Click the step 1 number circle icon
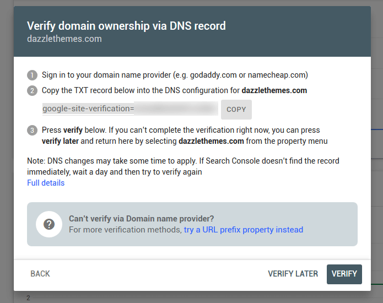Image resolution: width=383 pixels, height=303 pixels. (32, 75)
